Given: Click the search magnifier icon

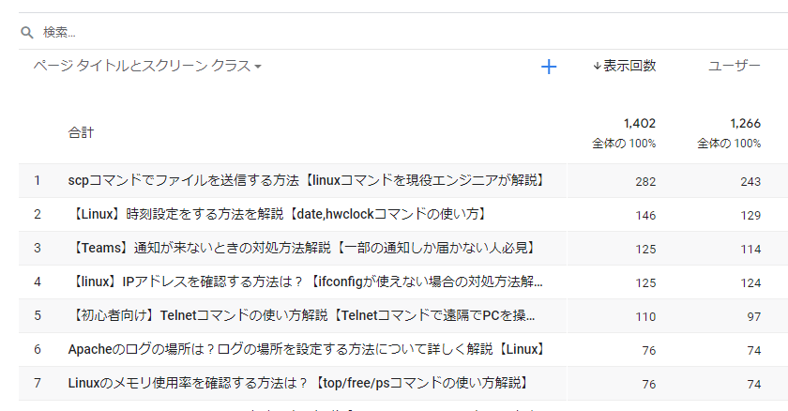Looking at the screenshot, I should point(27,33).
